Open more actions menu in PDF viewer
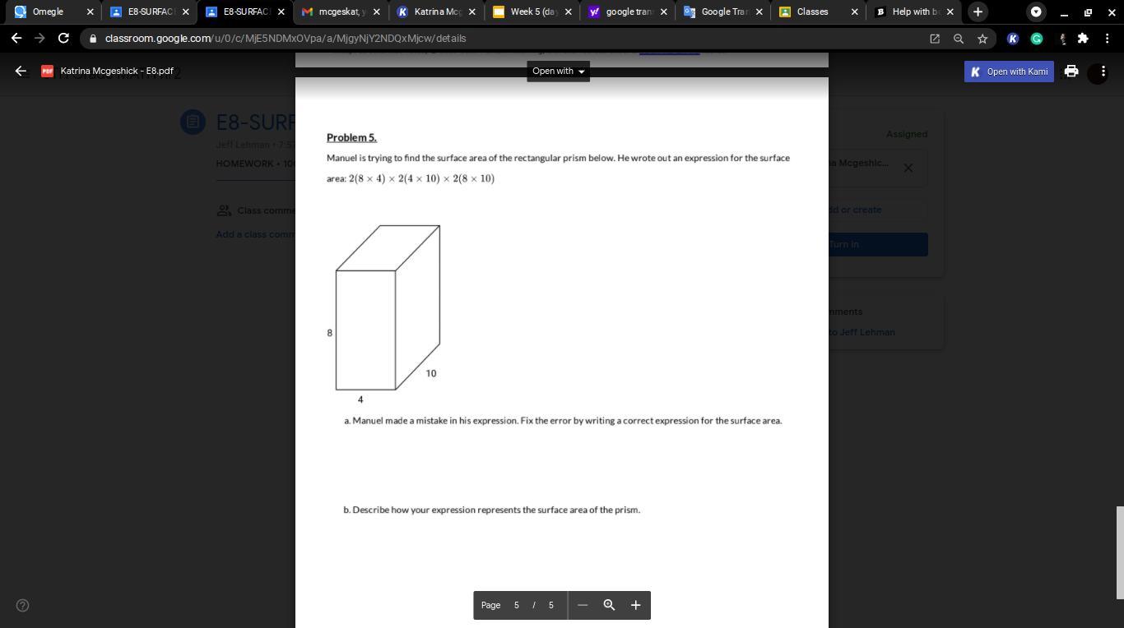1124x628 pixels. tap(1103, 72)
